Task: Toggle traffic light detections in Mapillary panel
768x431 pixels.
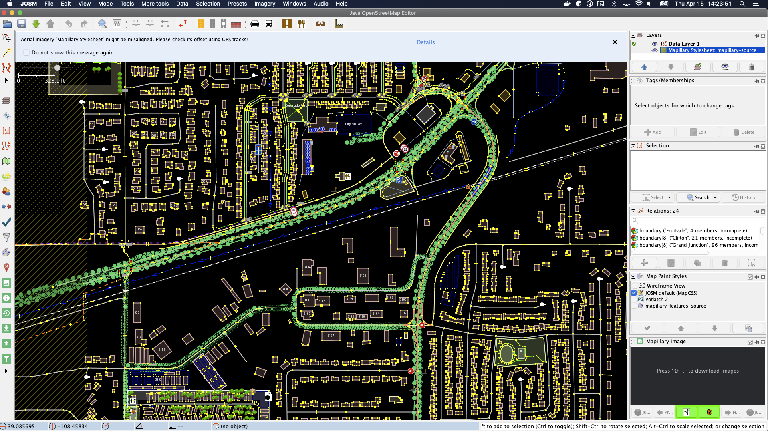Action: (709, 412)
